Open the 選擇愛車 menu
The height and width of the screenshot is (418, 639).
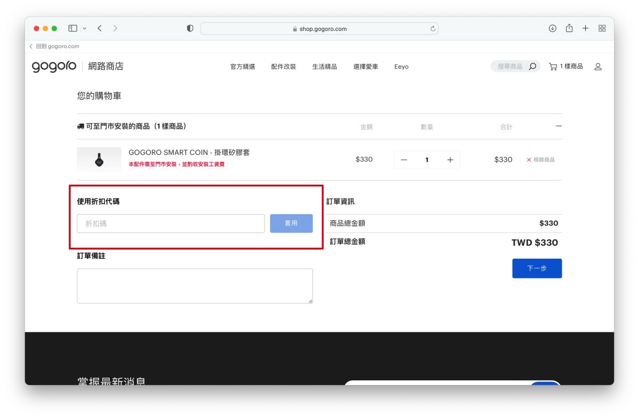pos(366,67)
